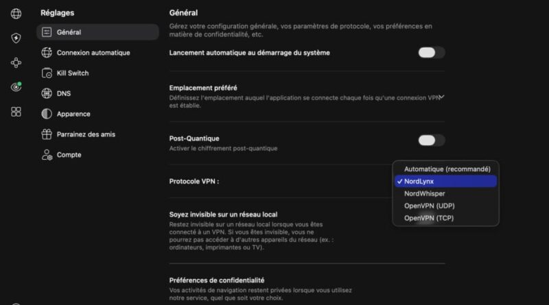Click Préférences de confidentialité heading
Screen dimensions: 549x305
coord(217,280)
